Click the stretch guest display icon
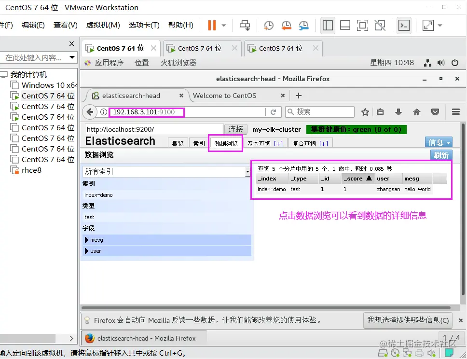 (428, 25)
